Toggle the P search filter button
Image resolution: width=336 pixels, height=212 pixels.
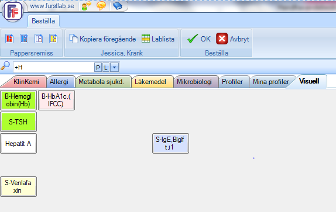click(x=98, y=68)
